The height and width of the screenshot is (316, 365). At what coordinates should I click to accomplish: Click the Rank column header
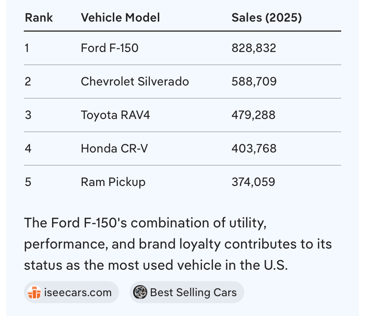click(39, 18)
